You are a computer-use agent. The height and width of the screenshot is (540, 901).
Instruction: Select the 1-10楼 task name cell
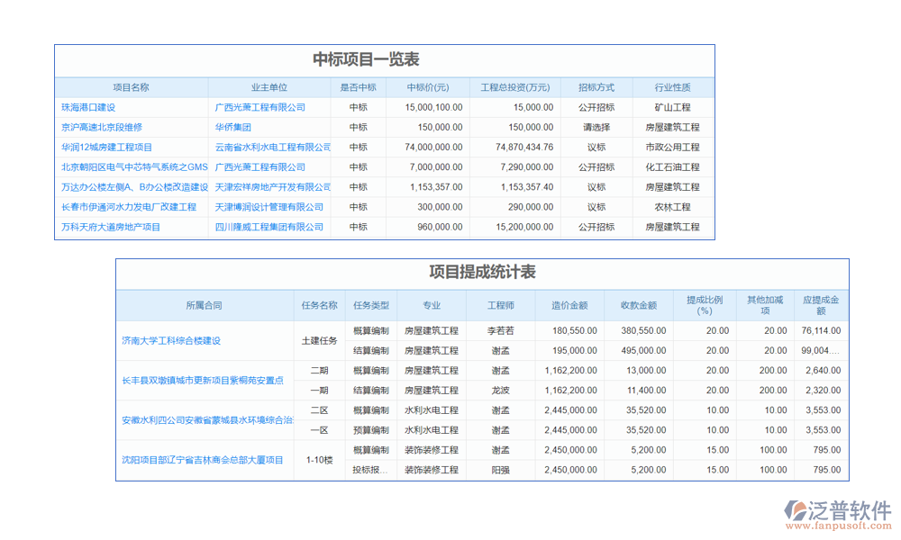tap(319, 459)
